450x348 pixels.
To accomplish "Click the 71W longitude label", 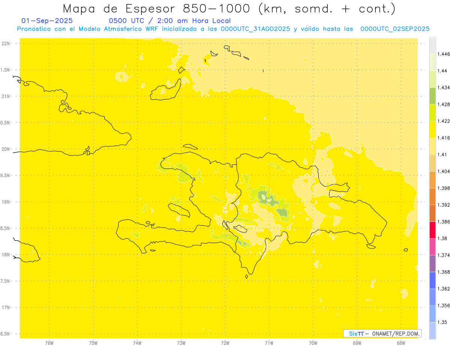I will click(269, 343).
